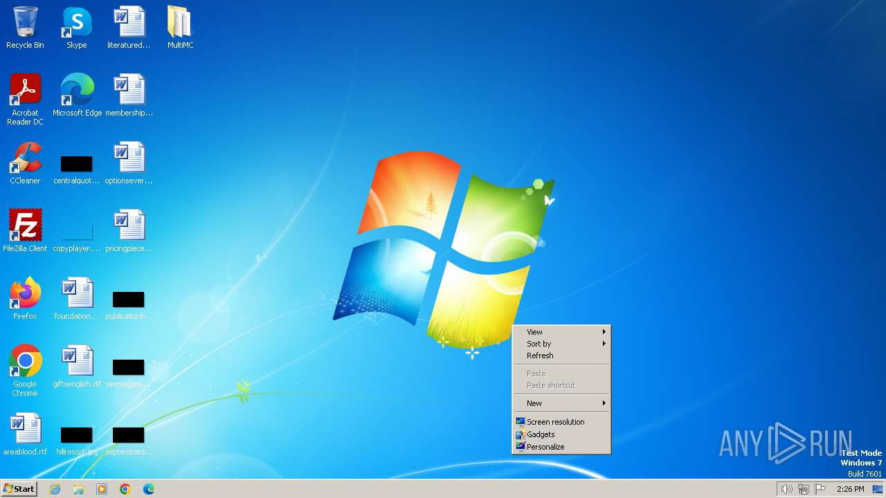
Task: Open the Recycle Bin icon
Action: pyautogui.click(x=25, y=28)
